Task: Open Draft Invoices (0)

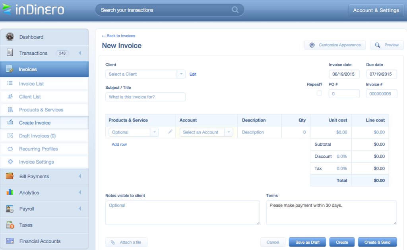Action: (45, 135)
